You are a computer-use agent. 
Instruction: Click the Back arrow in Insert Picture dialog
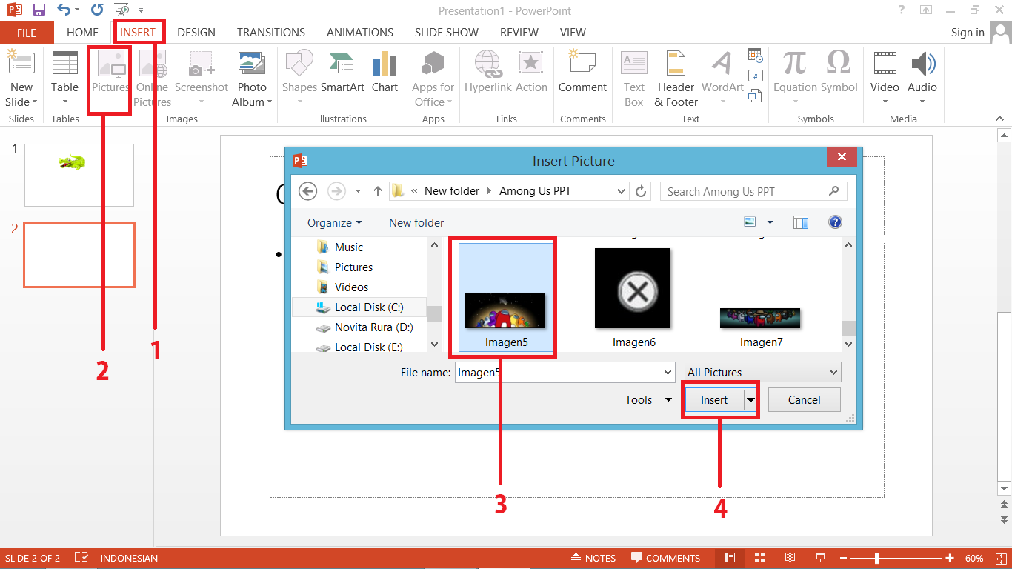[x=307, y=191]
